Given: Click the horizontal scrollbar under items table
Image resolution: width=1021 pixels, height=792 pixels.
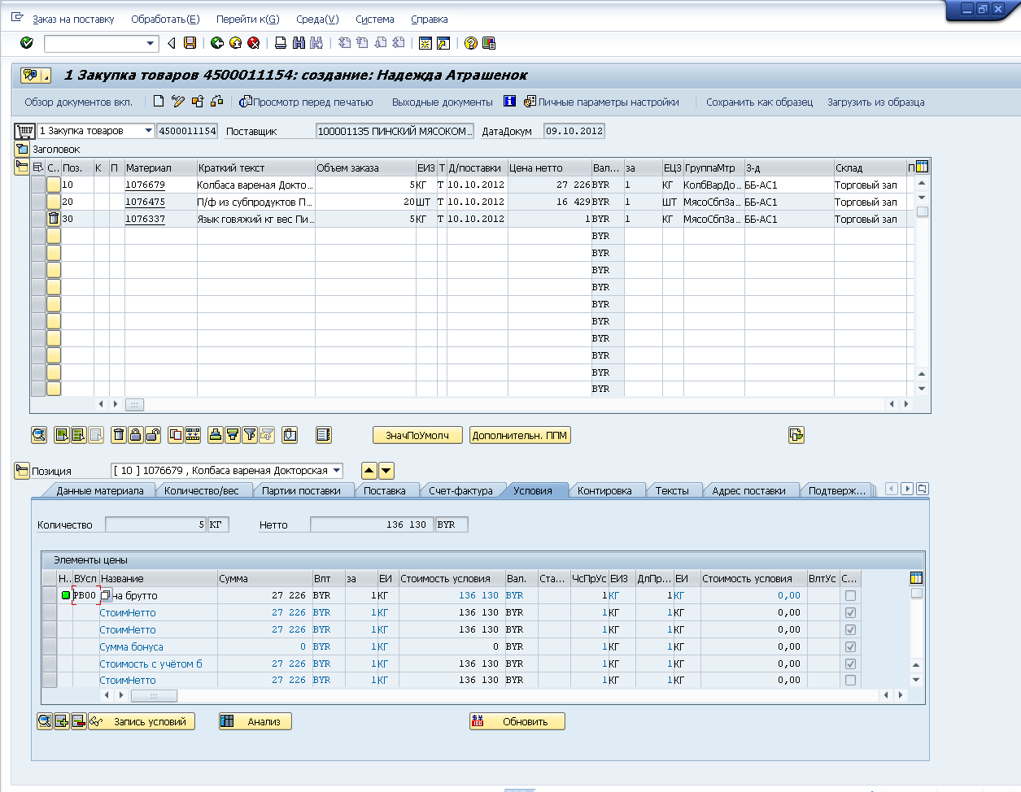Looking at the screenshot, I should pos(135,404).
